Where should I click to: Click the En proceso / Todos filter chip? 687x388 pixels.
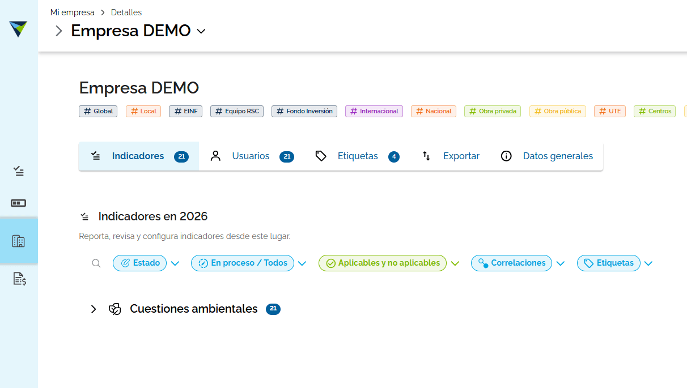tap(243, 263)
